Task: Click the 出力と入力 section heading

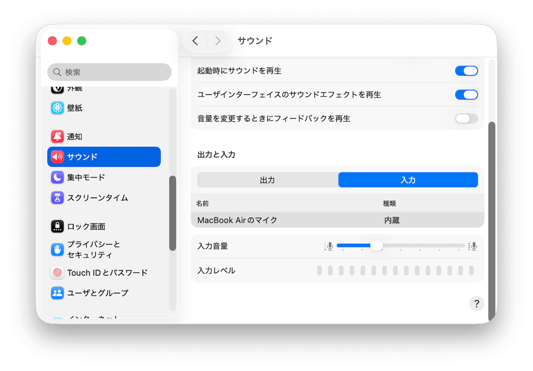Action: [217, 155]
